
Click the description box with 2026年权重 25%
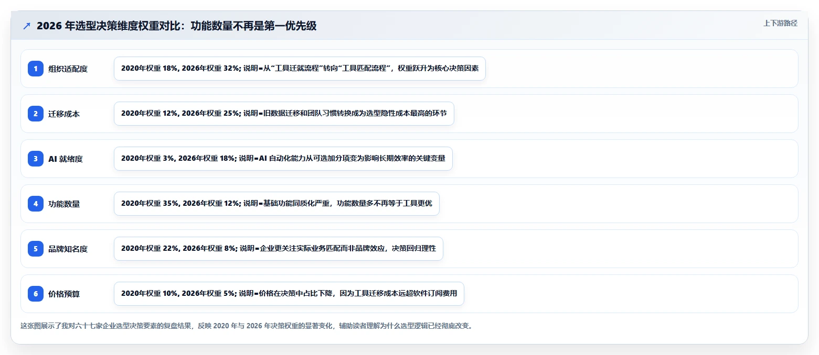[x=284, y=114]
